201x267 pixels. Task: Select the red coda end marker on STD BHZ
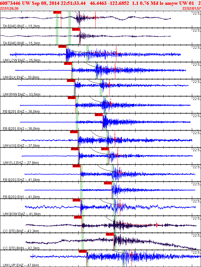pos(157,225)
